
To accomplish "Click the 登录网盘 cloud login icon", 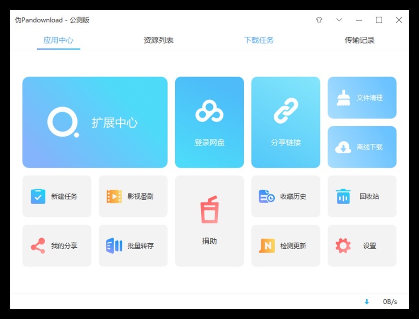I will [x=209, y=111].
